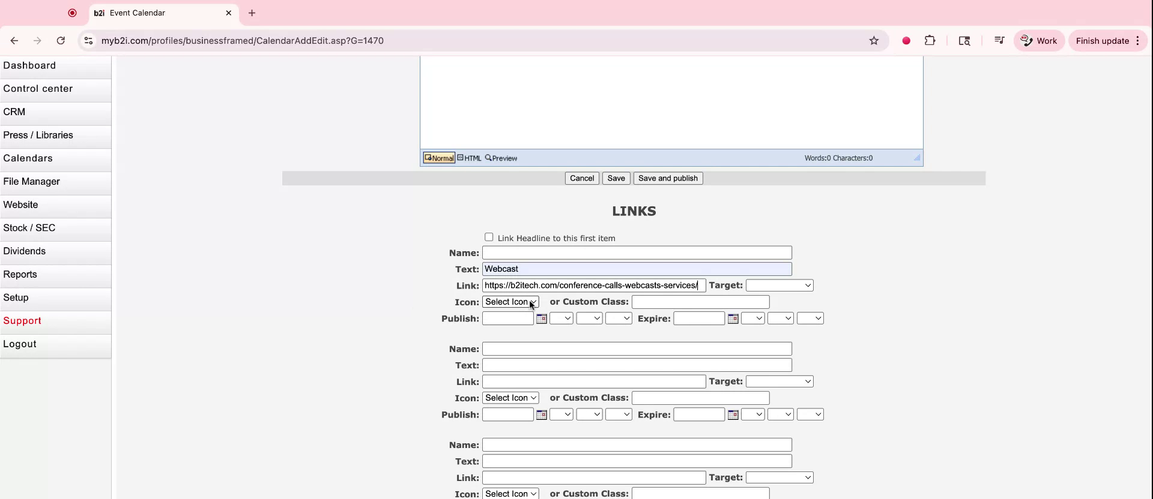Open last Expire time dropdown in second link
The image size is (1153, 499).
[x=810, y=414]
